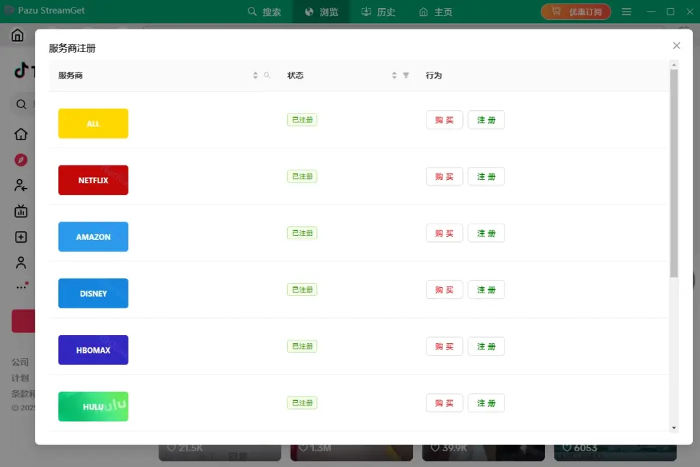
Task: Click the 注册 button in the HULU row
Action: point(486,403)
